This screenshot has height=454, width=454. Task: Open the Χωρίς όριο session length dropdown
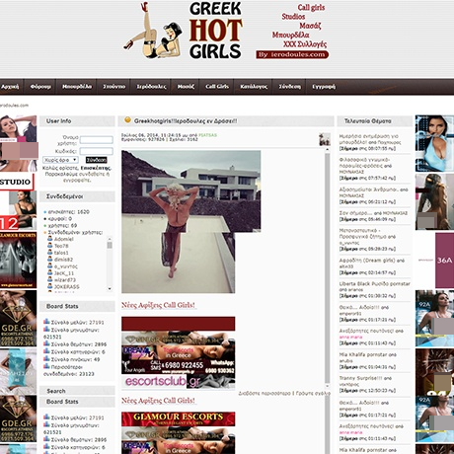[x=60, y=160]
